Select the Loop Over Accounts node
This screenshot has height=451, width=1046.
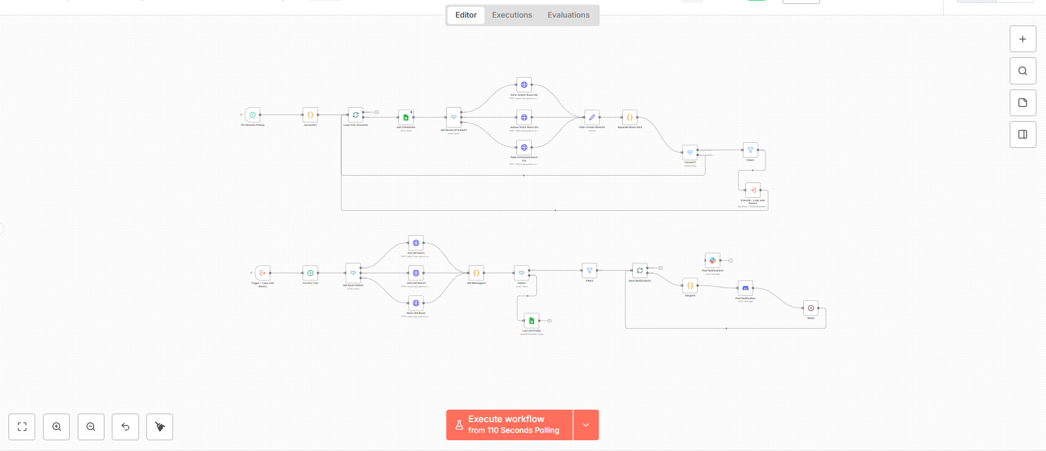355,115
